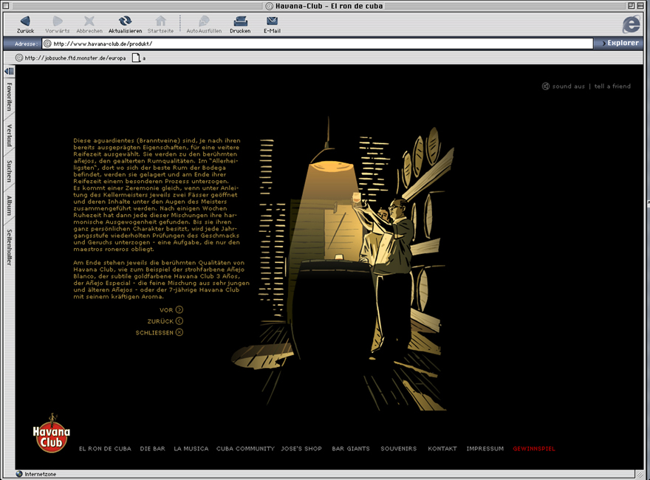
Task: Click the Explorer button beside address bar
Action: pyautogui.click(x=620, y=43)
